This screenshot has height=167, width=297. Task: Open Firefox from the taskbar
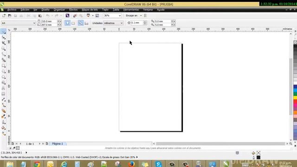(131, 164)
